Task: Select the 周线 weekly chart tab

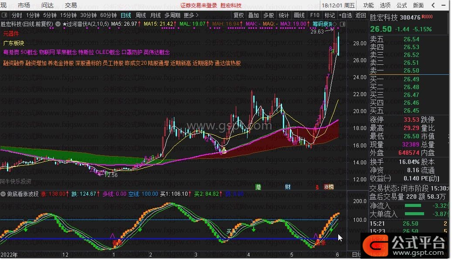Action: (x=141, y=15)
